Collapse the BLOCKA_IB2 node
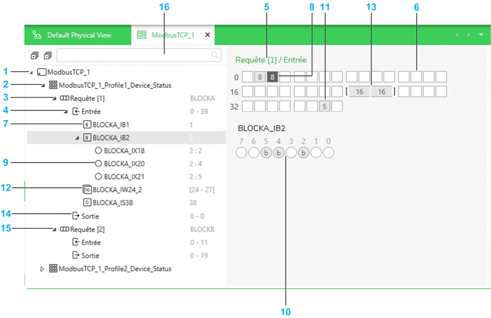This screenshot has width=491, height=318. point(77,138)
